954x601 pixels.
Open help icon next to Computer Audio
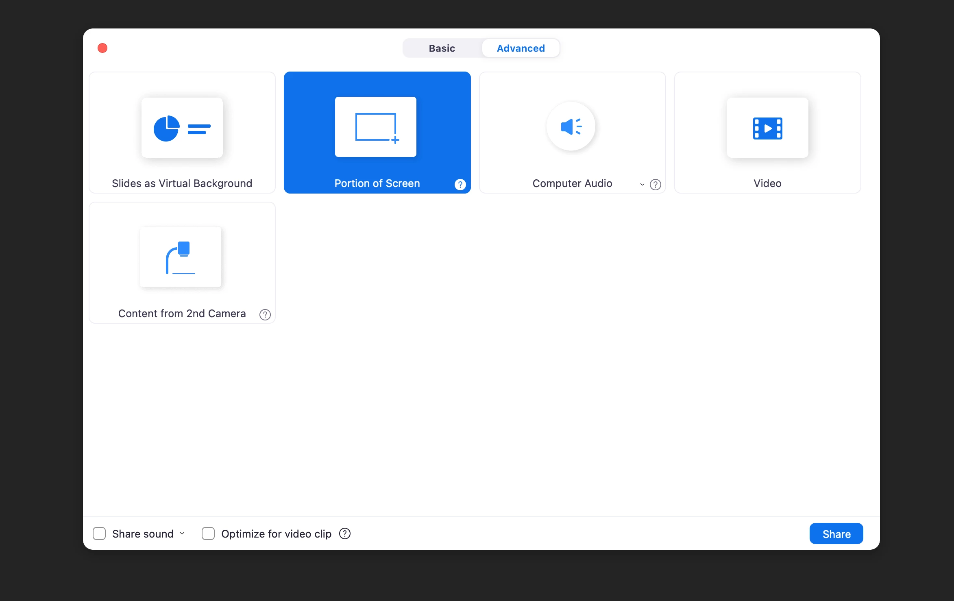pos(655,185)
